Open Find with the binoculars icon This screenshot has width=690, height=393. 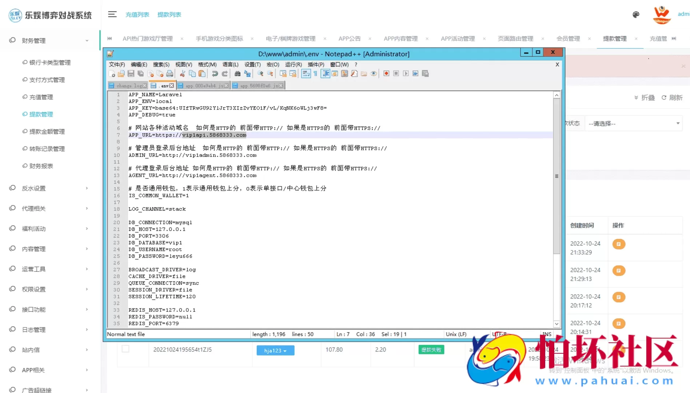(x=238, y=74)
